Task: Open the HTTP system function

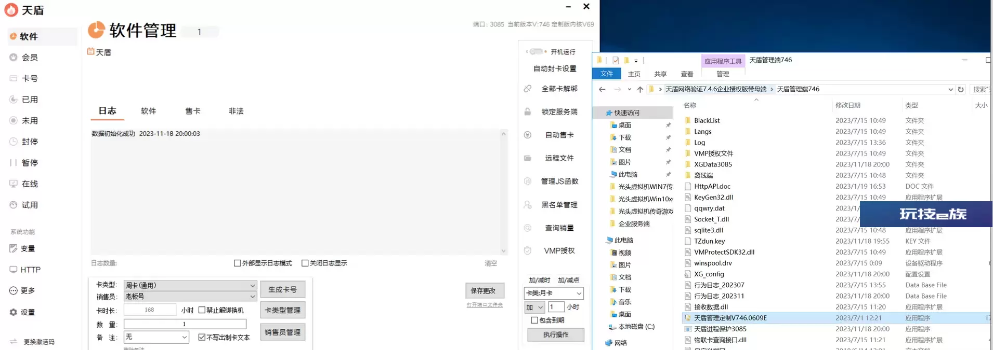Action: pyautogui.click(x=30, y=270)
